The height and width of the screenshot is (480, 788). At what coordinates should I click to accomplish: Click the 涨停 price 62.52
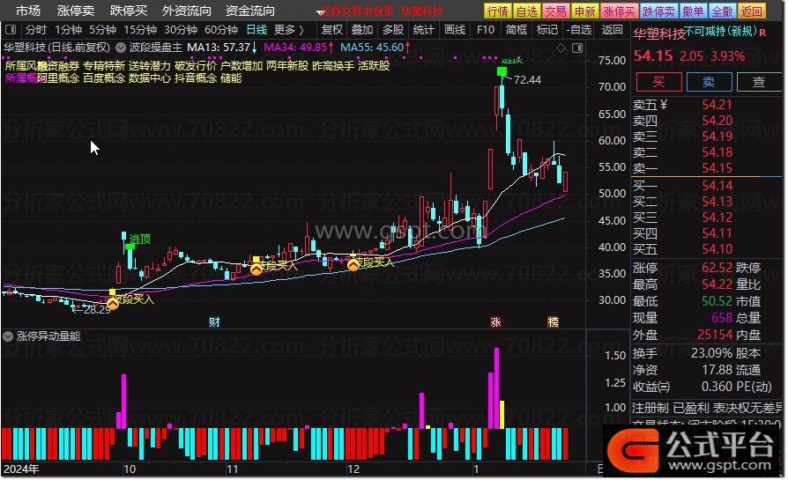(717, 268)
